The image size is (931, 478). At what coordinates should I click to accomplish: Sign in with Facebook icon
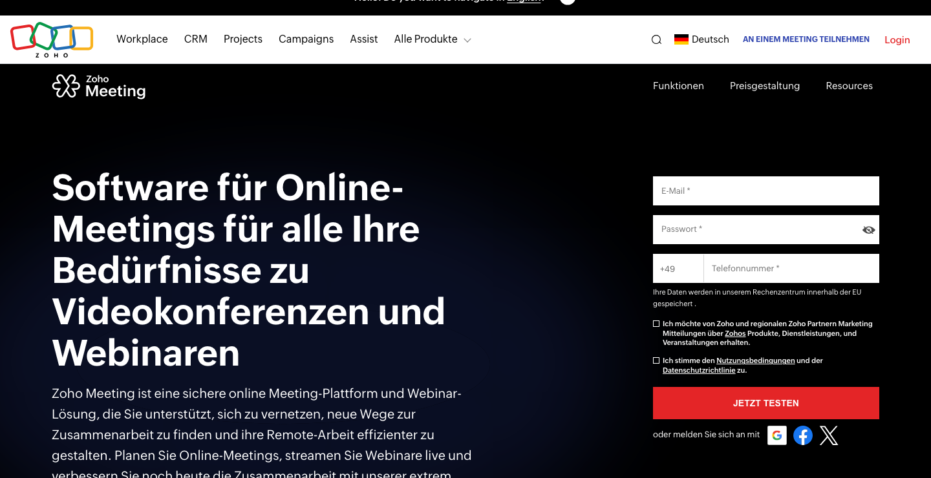pyautogui.click(x=803, y=435)
